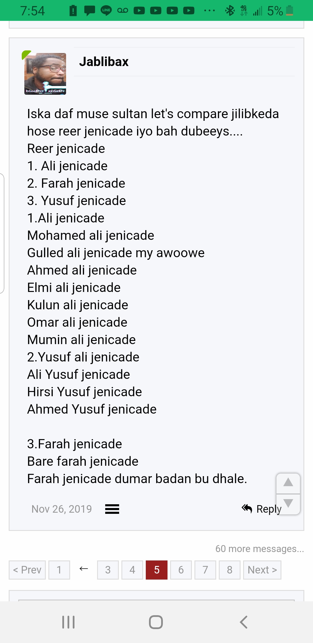Select page 6 in pagination
313x643 pixels.
tap(181, 570)
